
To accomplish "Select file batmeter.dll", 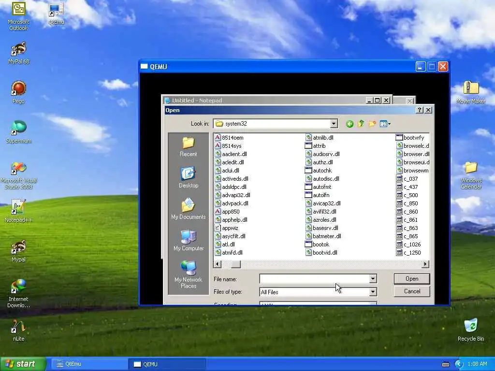I will (x=323, y=236).
